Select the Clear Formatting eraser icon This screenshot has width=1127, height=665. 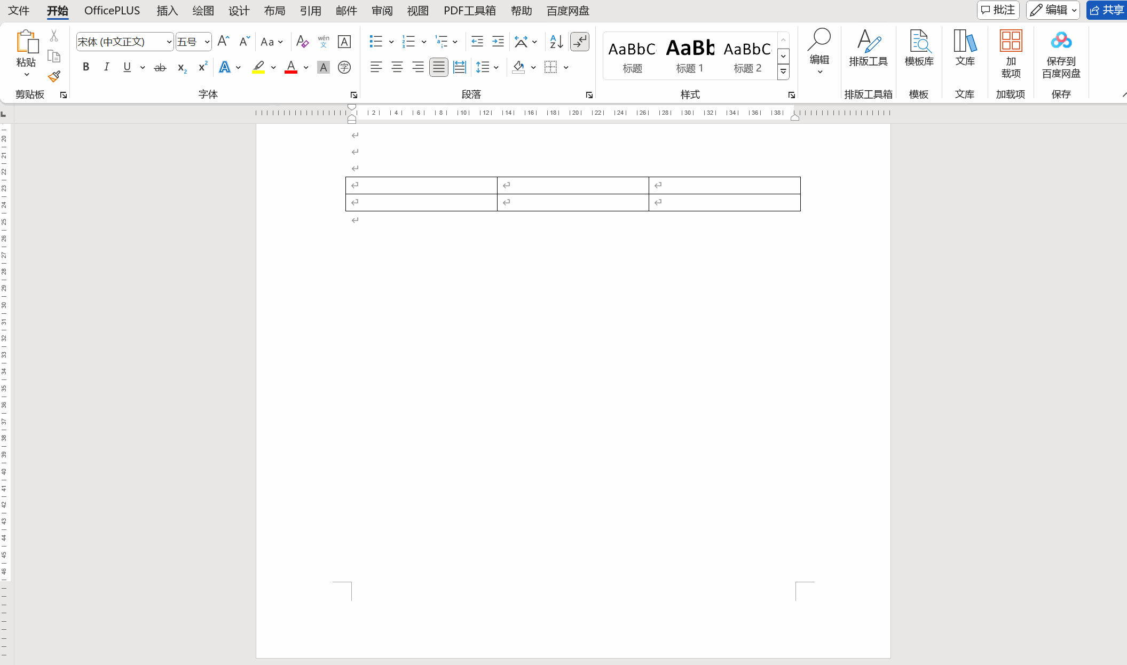pos(302,42)
